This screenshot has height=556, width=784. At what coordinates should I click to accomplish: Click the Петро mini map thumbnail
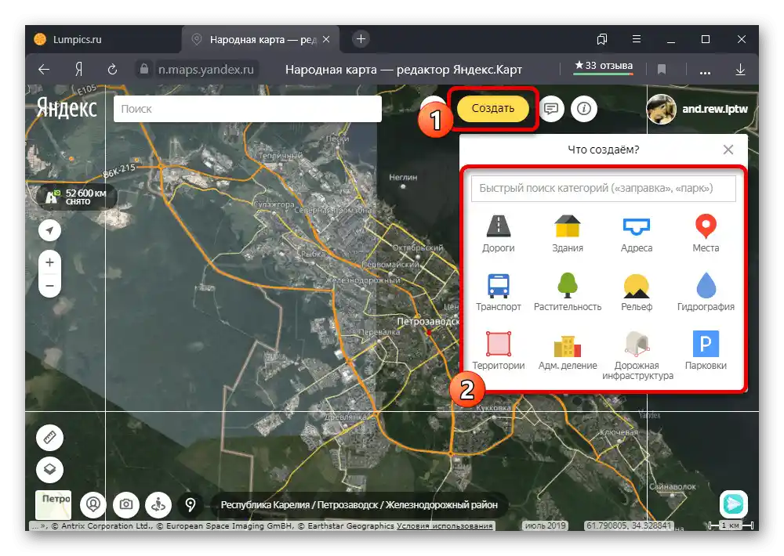53,504
